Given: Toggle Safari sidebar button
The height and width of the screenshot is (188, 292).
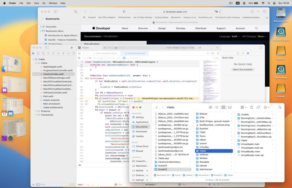Looking at the screenshot, I should pos(56,11).
